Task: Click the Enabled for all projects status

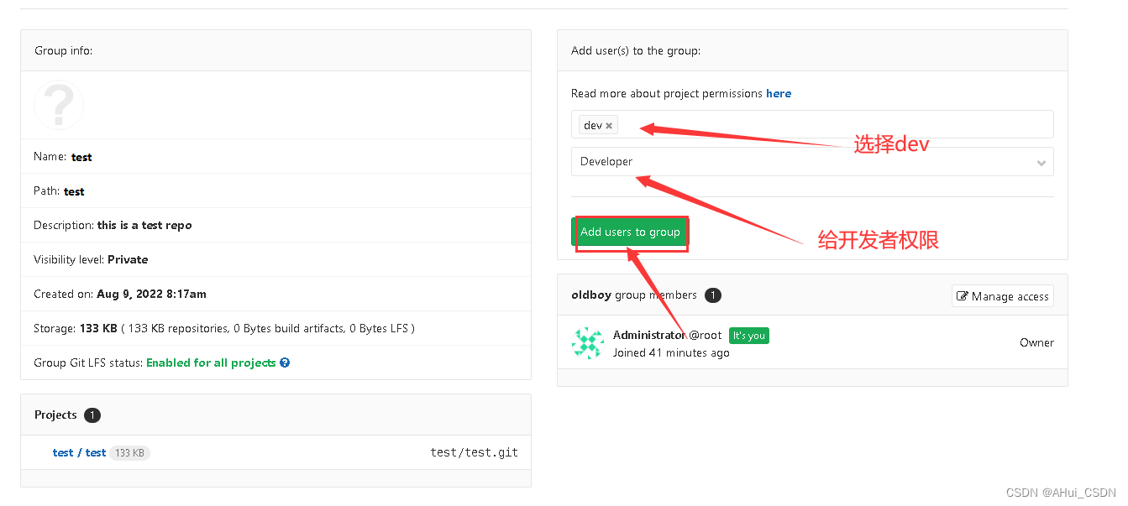Action: click(x=211, y=363)
